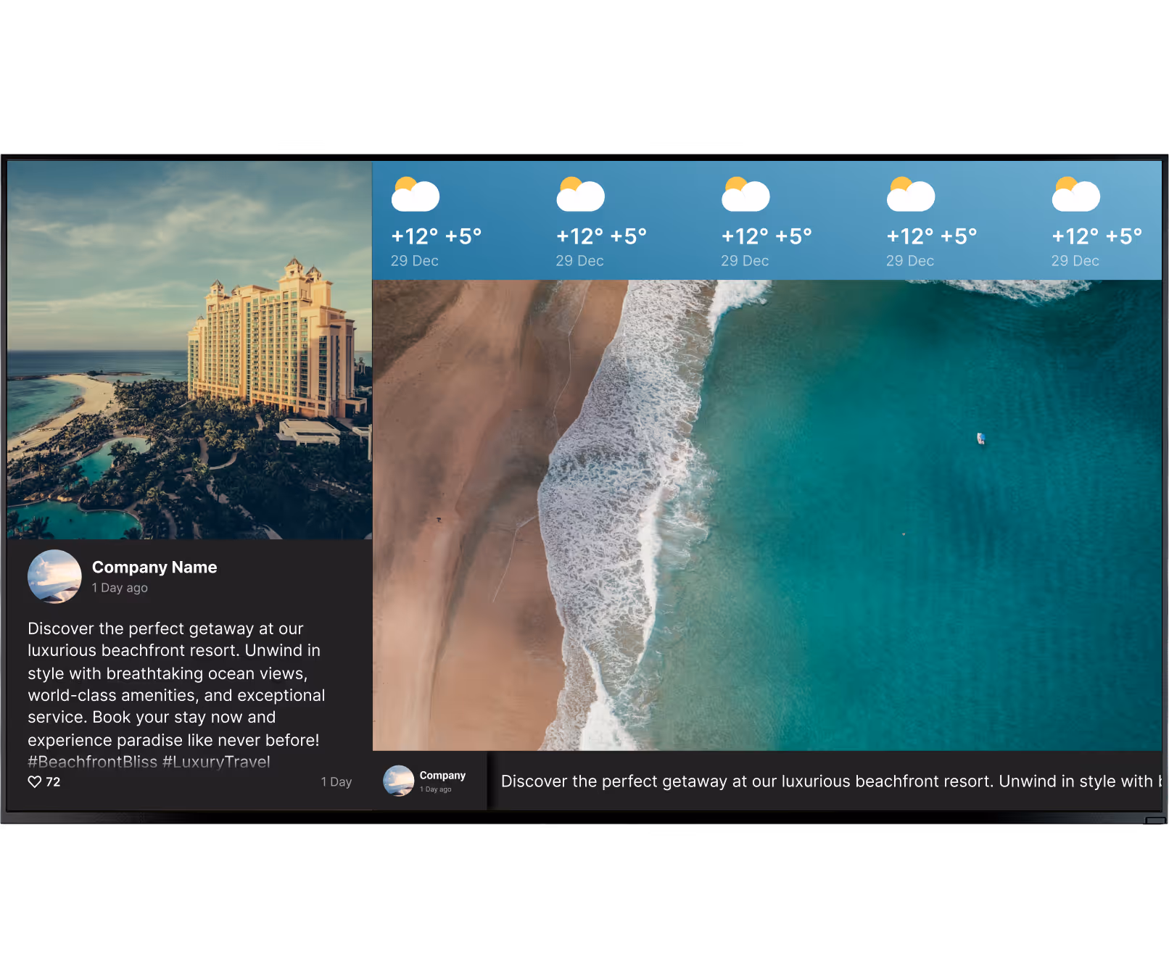This screenshot has height=980, width=1169.
Task: Select the second weather forecast cloud icon
Action: [x=581, y=194]
